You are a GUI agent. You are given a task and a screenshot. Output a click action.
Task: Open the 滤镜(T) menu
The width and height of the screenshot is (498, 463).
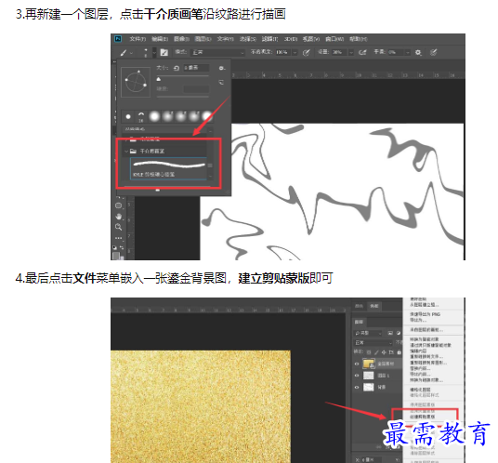pyautogui.click(x=269, y=39)
